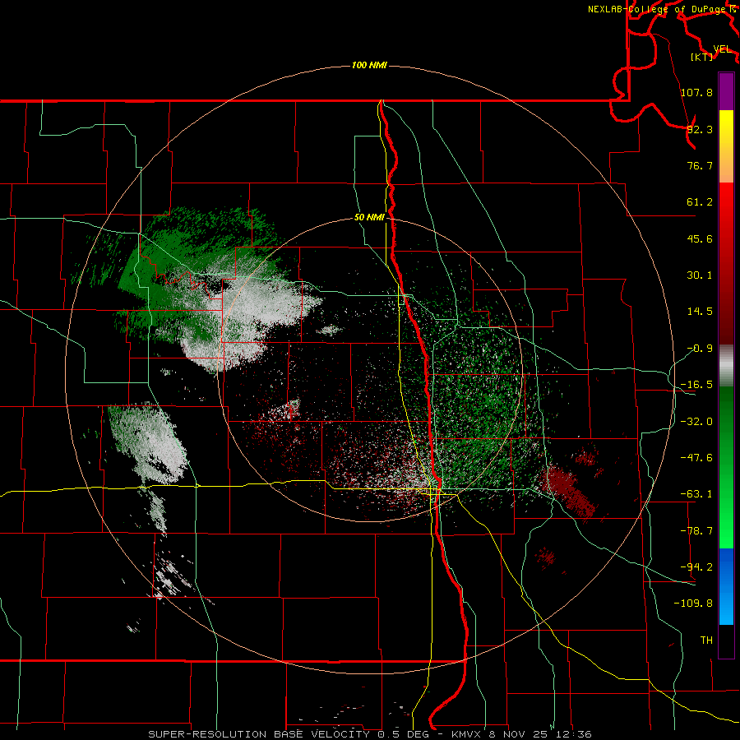Viewport: 740px width, 740px height.
Task: Select the -63.1 velocity scale value
Action: click(x=696, y=494)
